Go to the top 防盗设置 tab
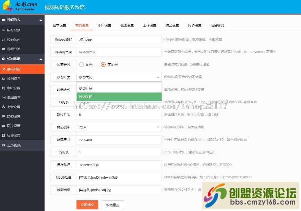This screenshot has height=211, width=301. (172, 25)
